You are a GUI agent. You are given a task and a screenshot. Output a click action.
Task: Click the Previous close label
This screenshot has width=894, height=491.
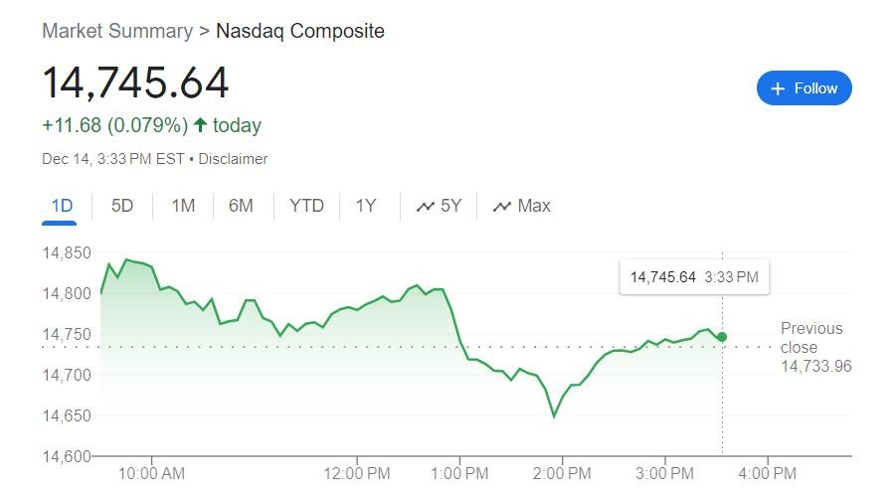coord(811,338)
